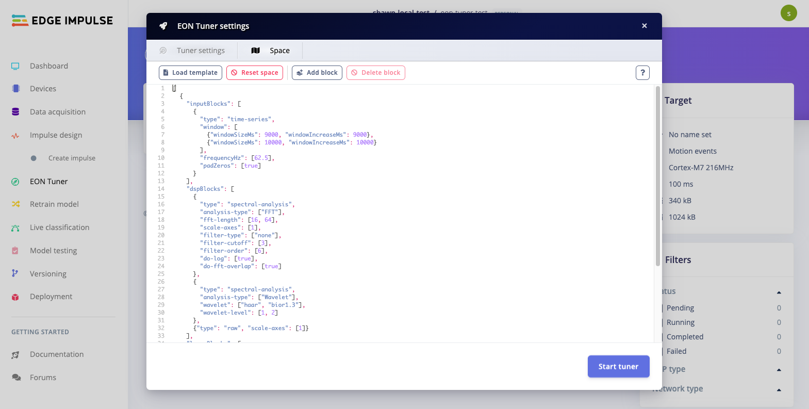This screenshot has height=409, width=809.
Task: Click the "padZeros" line in editor
Action: tap(230, 166)
